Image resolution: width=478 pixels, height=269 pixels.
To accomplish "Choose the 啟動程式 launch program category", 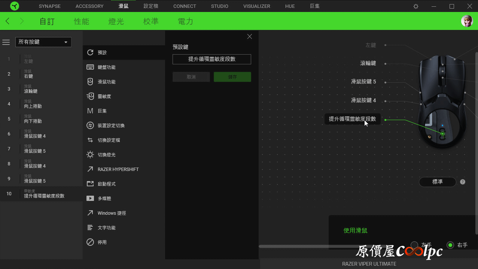I will [x=124, y=184].
